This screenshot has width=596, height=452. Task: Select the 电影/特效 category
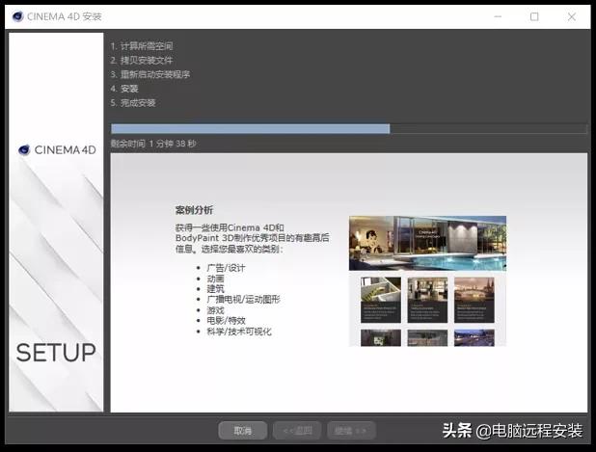227,321
